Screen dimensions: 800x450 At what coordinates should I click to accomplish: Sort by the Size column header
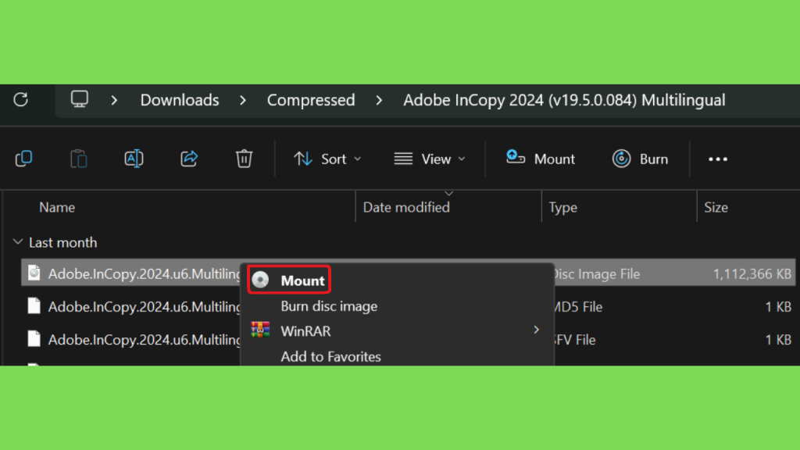tap(716, 207)
